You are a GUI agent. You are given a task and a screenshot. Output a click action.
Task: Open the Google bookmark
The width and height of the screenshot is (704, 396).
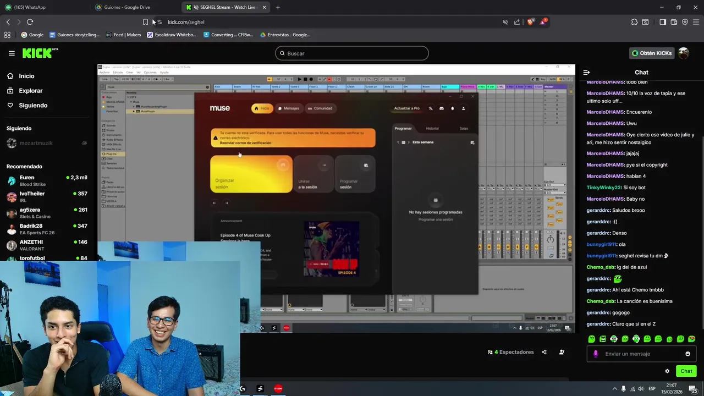coord(32,35)
